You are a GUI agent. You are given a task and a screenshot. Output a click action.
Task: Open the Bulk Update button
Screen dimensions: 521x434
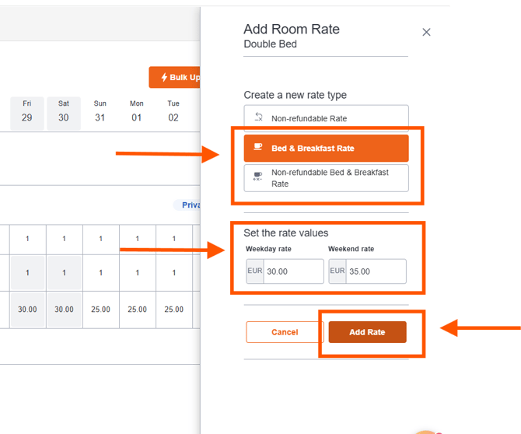pyautogui.click(x=178, y=78)
